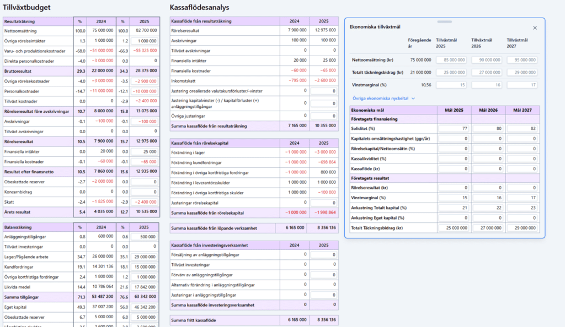
Task: Edit Justeringar rörelsekapital 2025 input
Action: click(323, 203)
